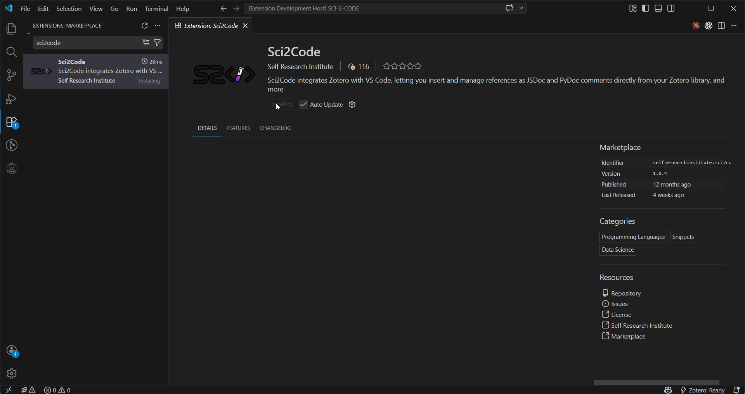This screenshot has height=394, width=745.
Task: Open the Run menu
Action: pyautogui.click(x=132, y=9)
